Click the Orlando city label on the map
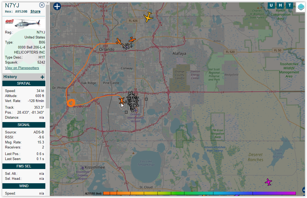 tap(107, 49)
